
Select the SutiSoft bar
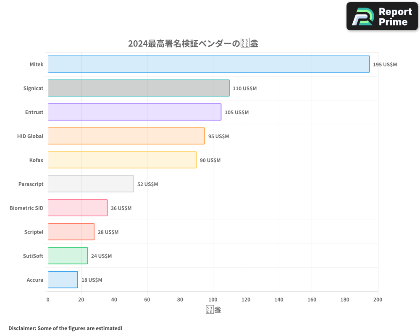point(67,256)
